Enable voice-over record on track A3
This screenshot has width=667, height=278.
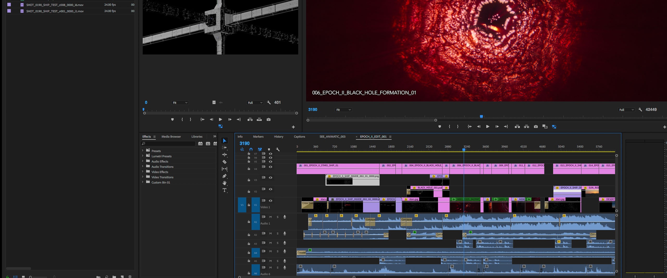pos(285,243)
